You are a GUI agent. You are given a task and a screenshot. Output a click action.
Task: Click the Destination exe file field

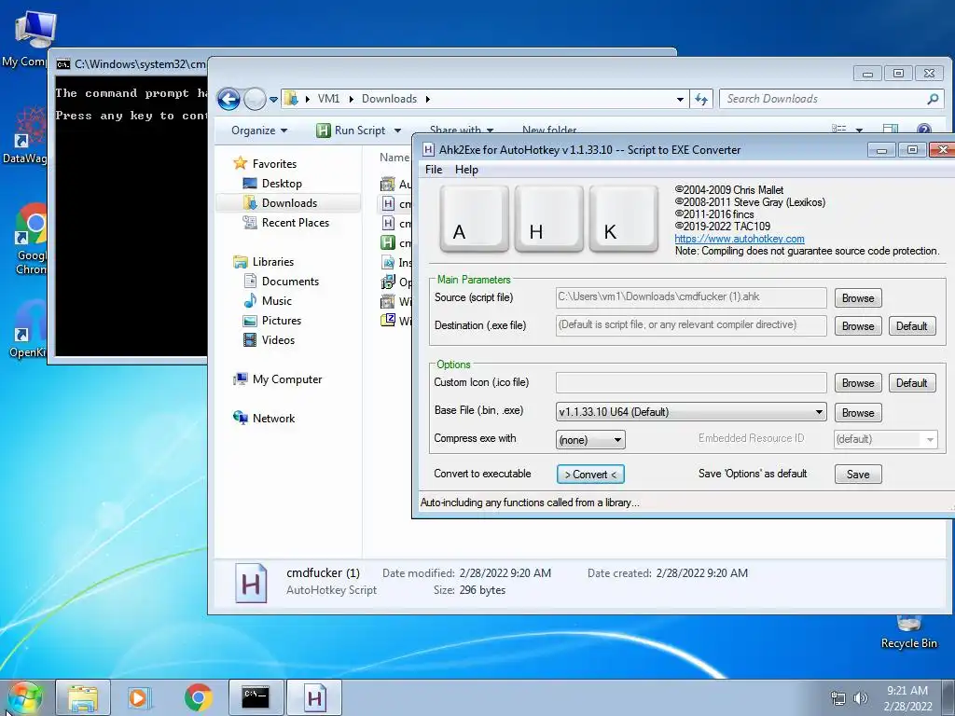pos(691,325)
